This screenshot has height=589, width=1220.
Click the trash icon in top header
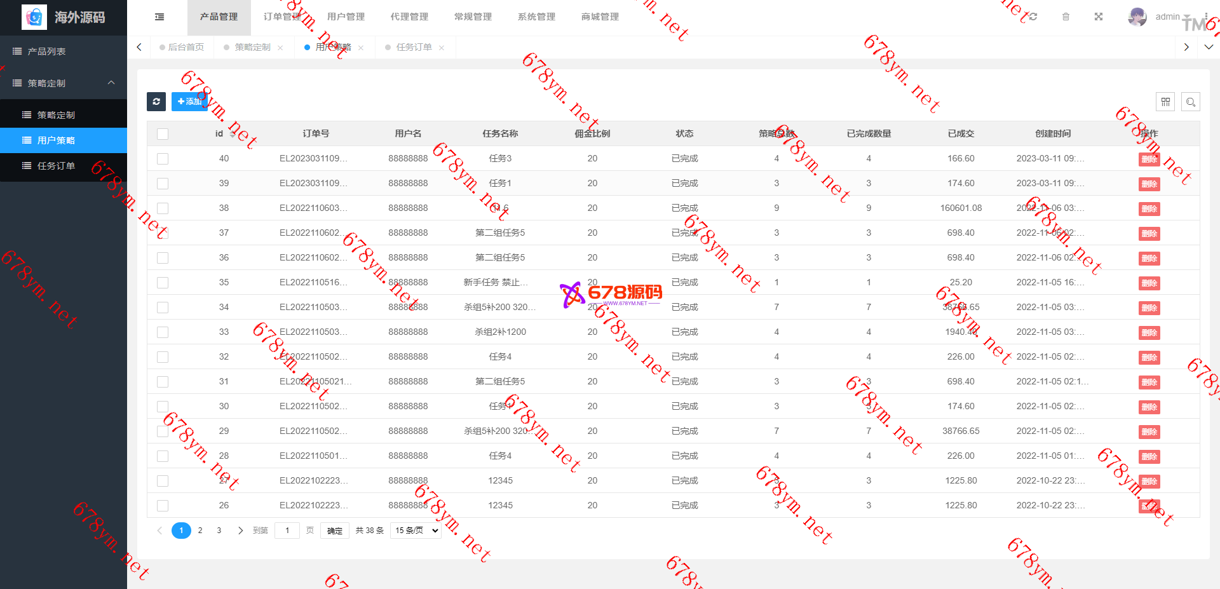(x=1066, y=17)
